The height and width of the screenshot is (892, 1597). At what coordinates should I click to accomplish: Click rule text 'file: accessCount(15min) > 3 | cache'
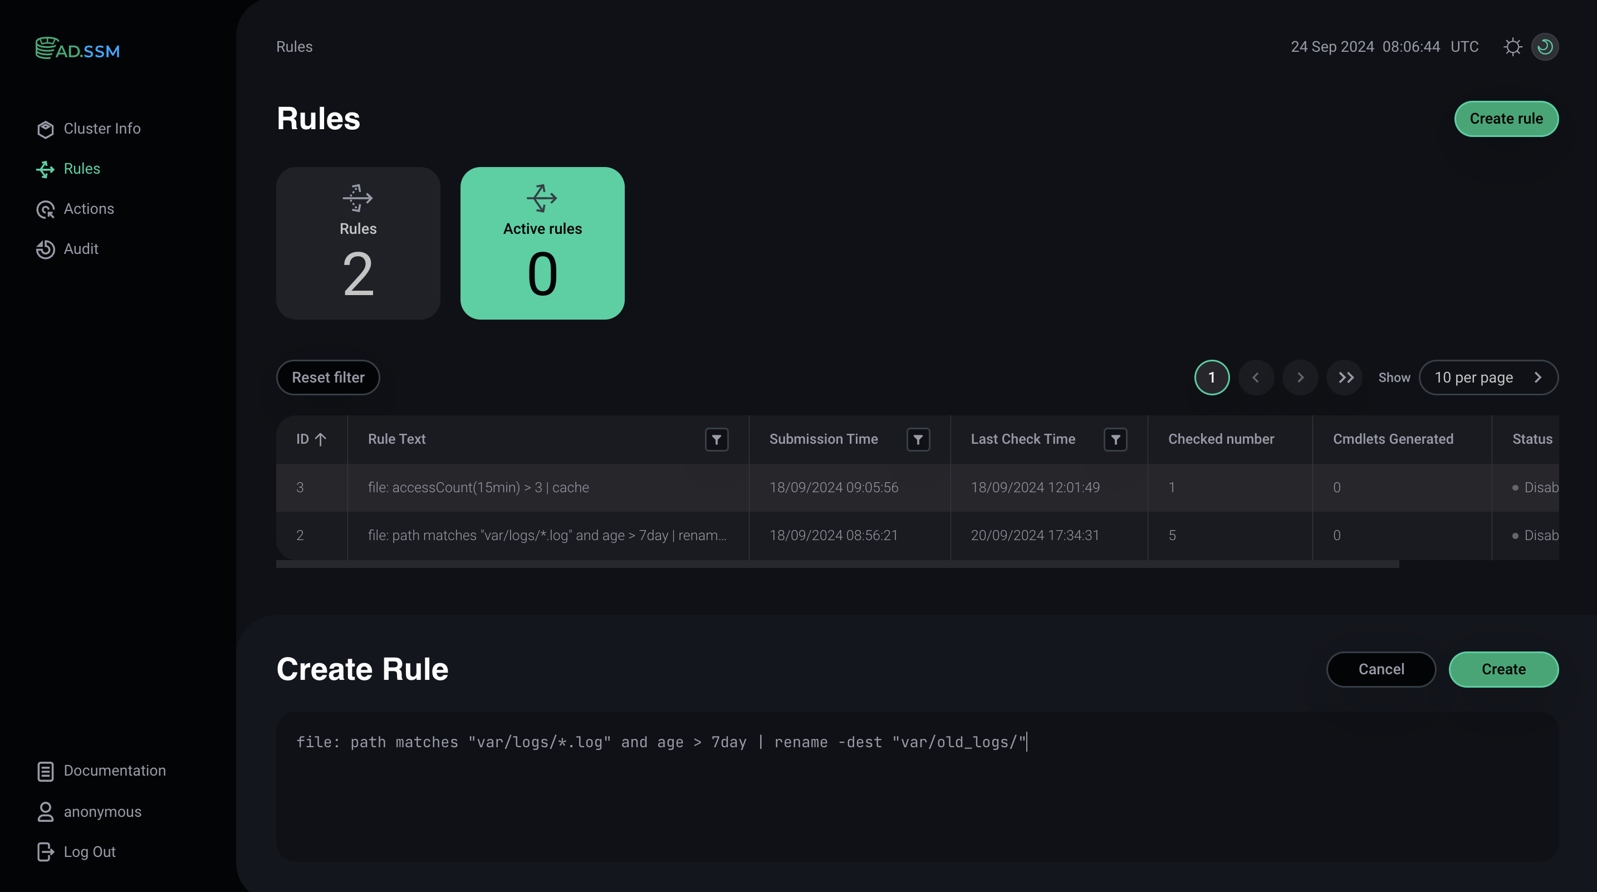pyautogui.click(x=478, y=488)
